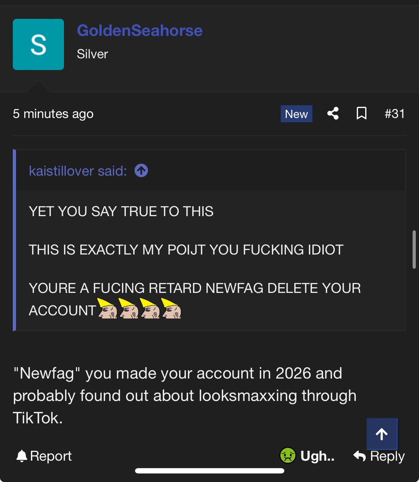
Task: Click the scroll-to-top arrow button
Action: point(382,434)
